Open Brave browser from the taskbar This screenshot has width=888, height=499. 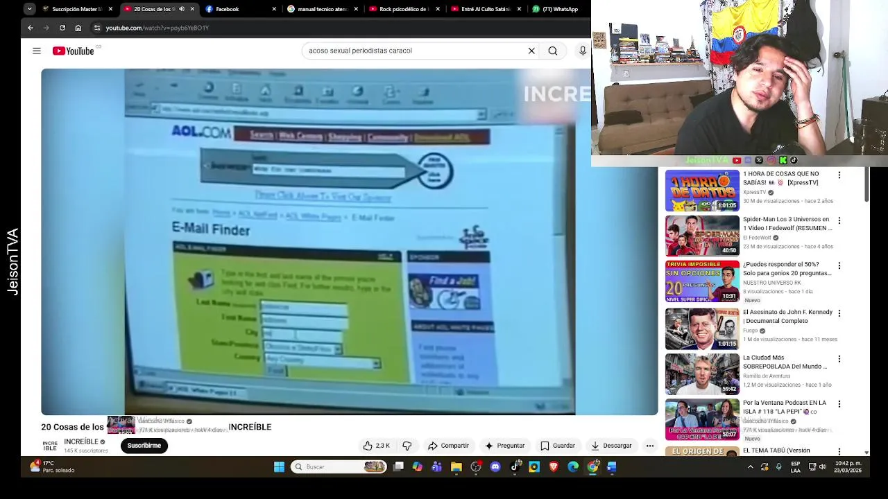[x=554, y=467]
